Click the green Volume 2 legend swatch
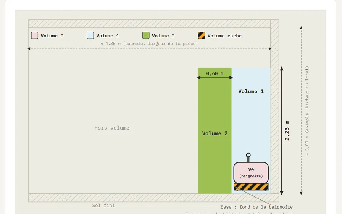342x214 pixels. 146,36
